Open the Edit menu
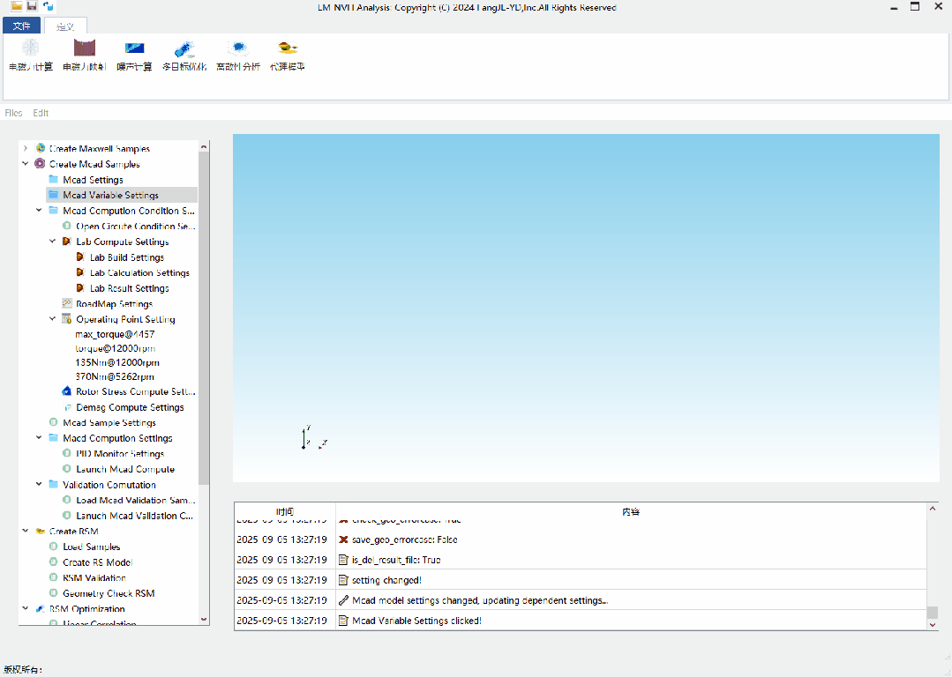952x677 pixels. [41, 113]
